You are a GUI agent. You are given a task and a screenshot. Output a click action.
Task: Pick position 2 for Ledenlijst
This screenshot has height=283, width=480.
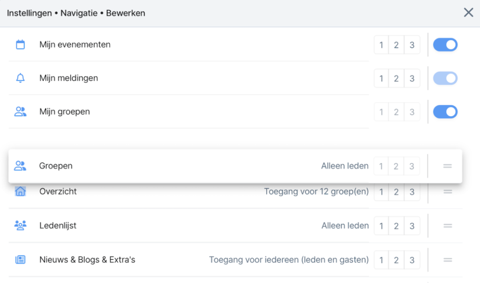[397, 226]
